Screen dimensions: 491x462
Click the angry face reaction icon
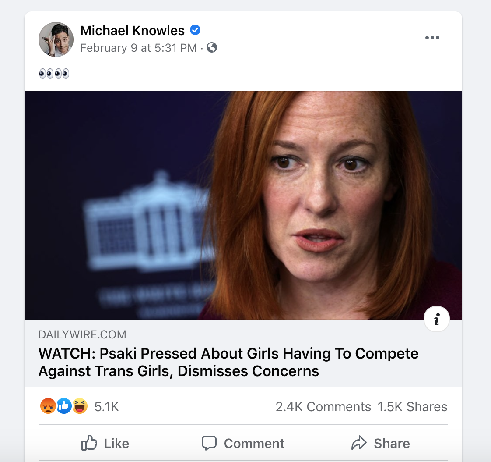click(48, 406)
